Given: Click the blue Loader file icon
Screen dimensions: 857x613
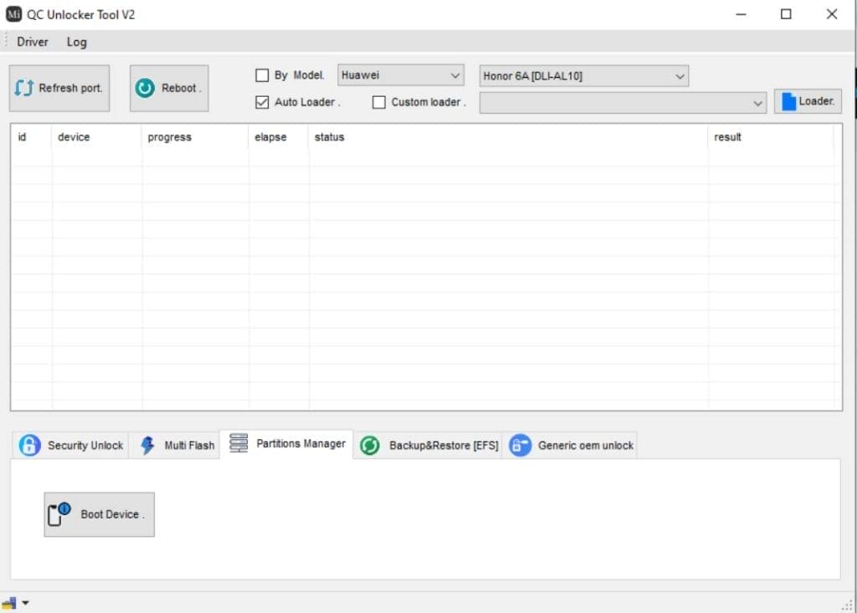Looking at the screenshot, I should click(x=788, y=101).
